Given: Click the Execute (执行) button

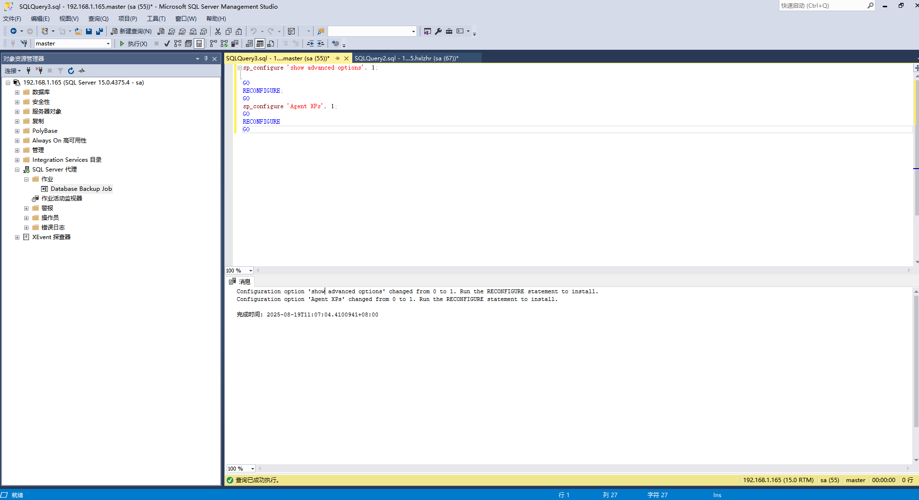Looking at the screenshot, I should (x=133, y=44).
